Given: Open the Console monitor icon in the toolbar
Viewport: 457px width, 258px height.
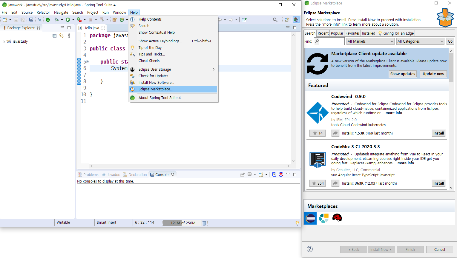Looking at the screenshot, I should (x=31, y=20).
